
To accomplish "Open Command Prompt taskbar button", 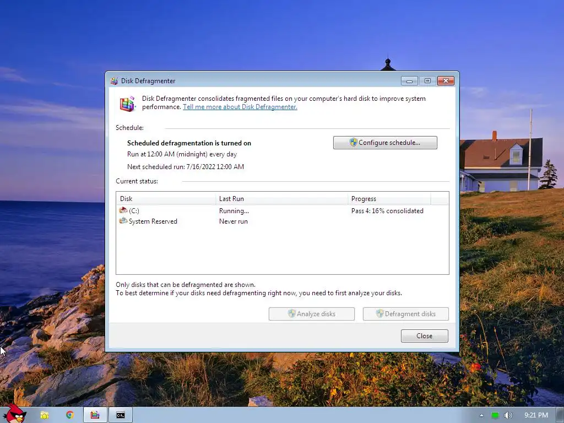I will click(x=121, y=415).
